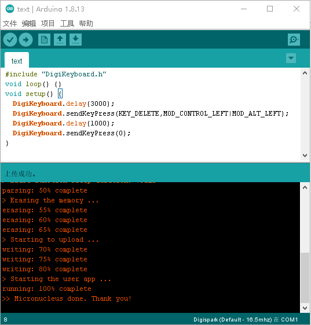The height and width of the screenshot is (325, 311).
Task: Click '> Erasing the memory ...' console line
Action: [x=50, y=201]
